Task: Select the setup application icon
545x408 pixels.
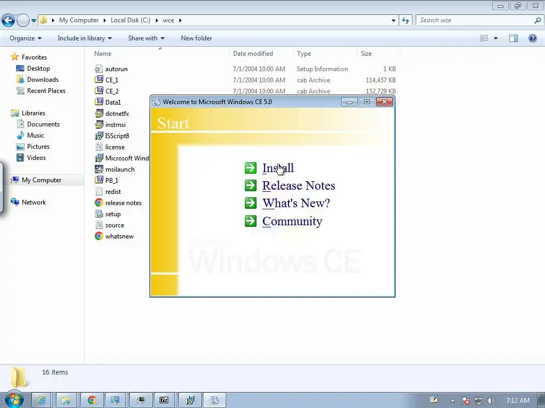Action: point(98,214)
